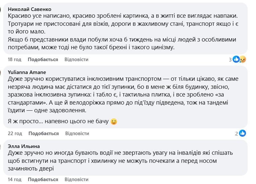The width and height of the screenshot is (256, 184).
Task: Open Николай Савенко's profile name
Action: pos(29,9)
